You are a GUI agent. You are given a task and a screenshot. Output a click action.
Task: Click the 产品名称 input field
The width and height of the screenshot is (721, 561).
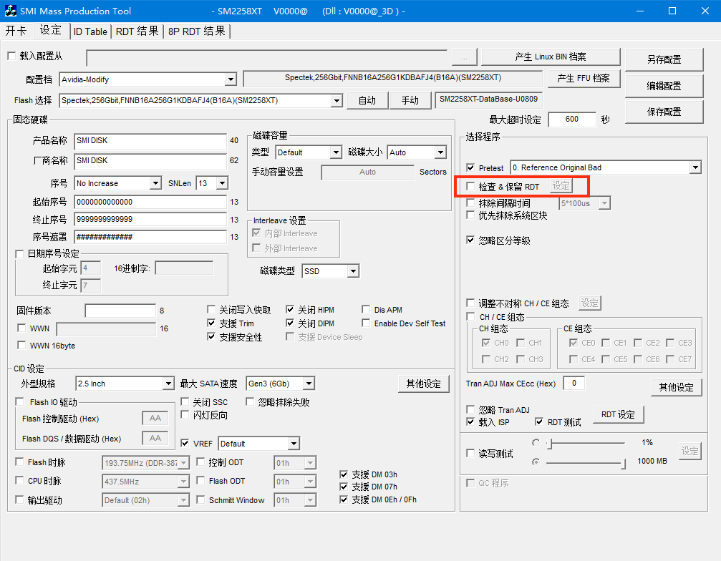click(x=150, y=141)
